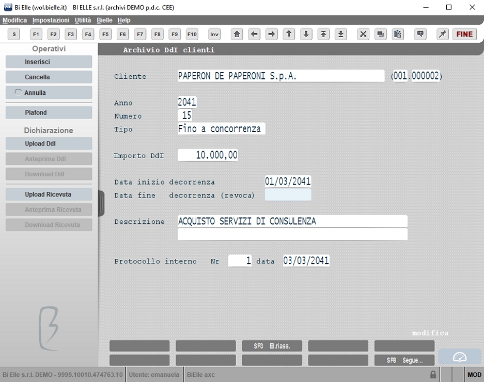
Task: Click the SF8 Segue... function button
Action: click(404, 360)
